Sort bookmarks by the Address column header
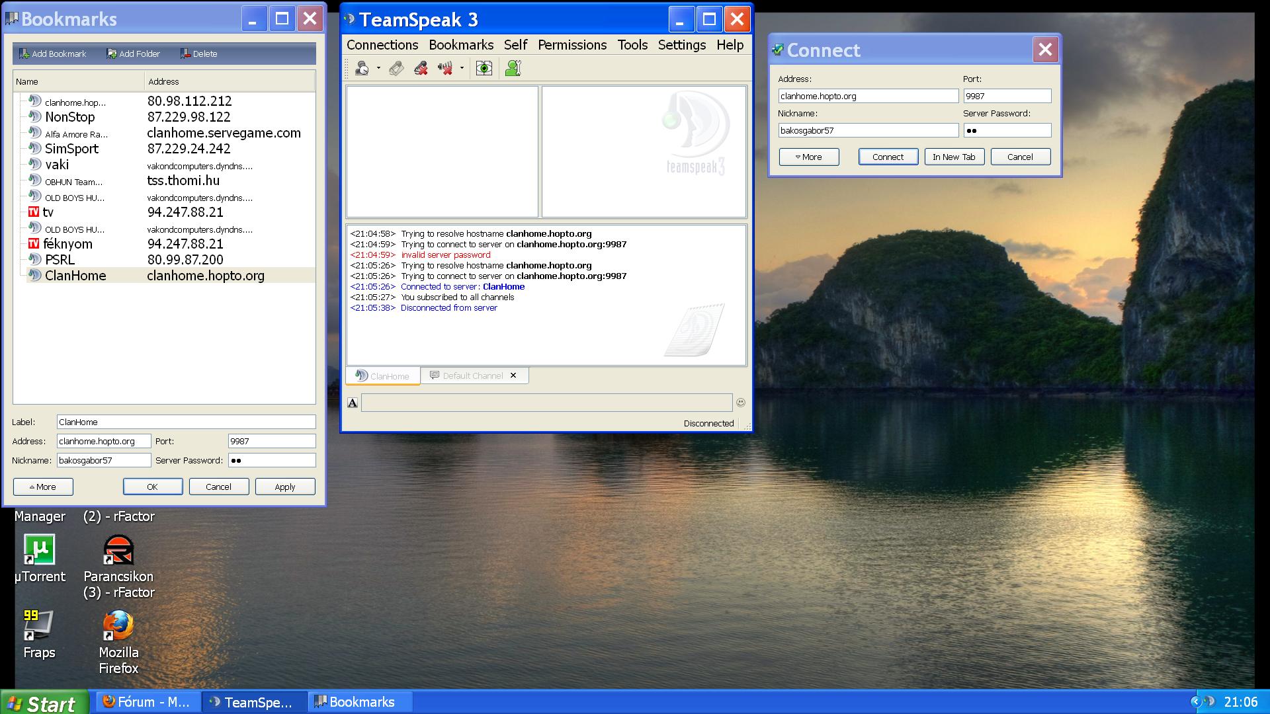This screenshot has width=1270, height=714. [230, 81]
